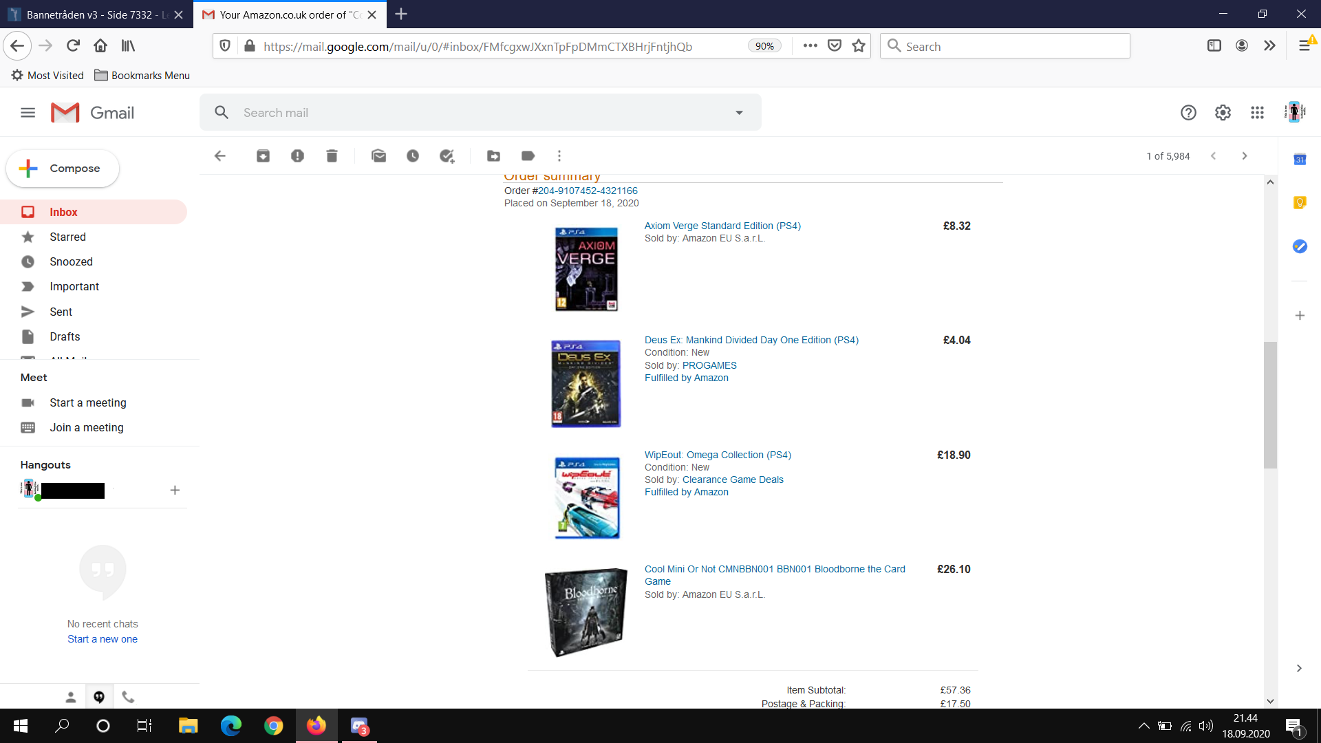The width and height of the screenshot is (1321, 743).
Task: Open Gmail Settings gear
Action: 1223,113
